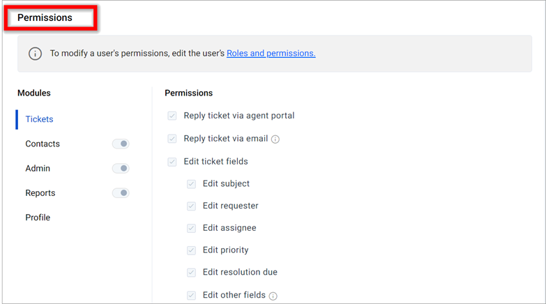Image resolution: width=546 pixels, height=304 pixels.
Task: Toggle the Edit assignee checkbox
Action: pos(191,228)
